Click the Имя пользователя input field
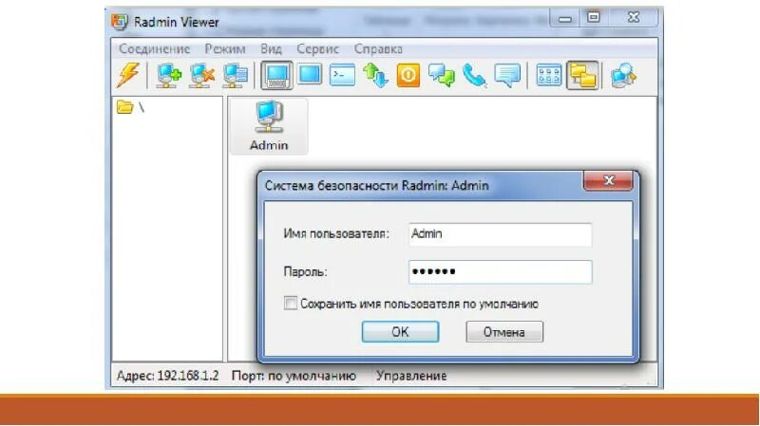760x426 pixels. (x=500, y=234)
